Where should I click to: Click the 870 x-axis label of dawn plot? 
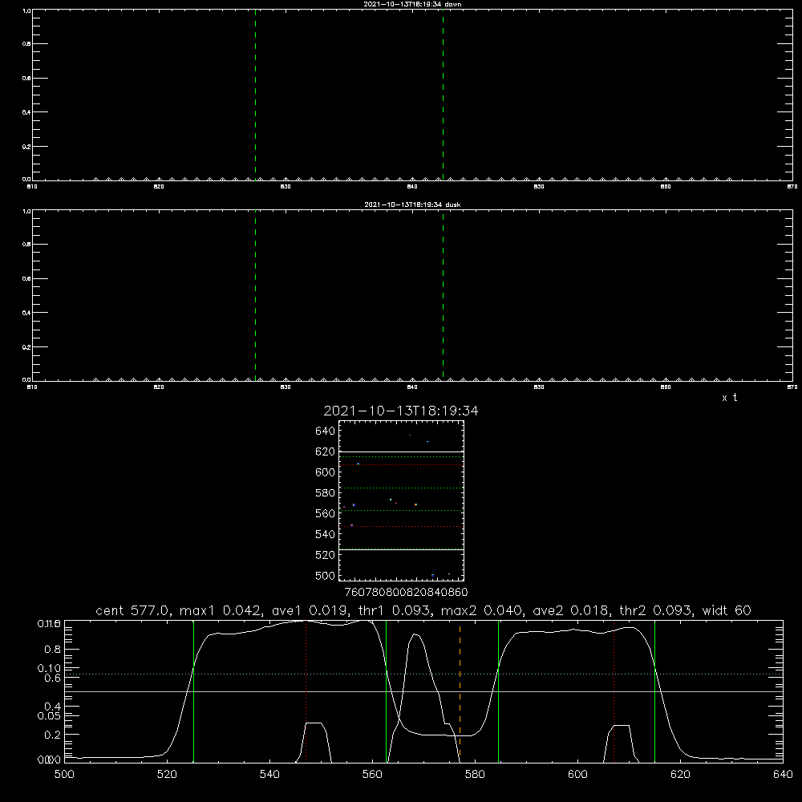click(x=792, y=187)
